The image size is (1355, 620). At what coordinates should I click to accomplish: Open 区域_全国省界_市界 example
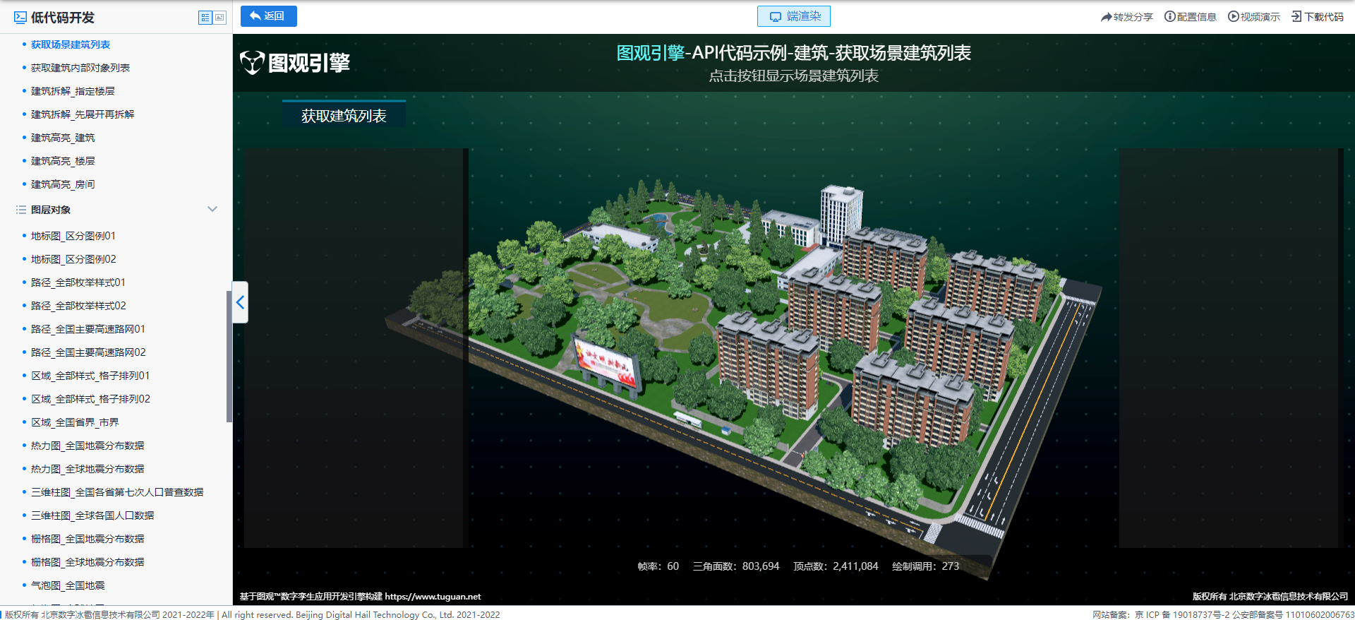point(75,422)
